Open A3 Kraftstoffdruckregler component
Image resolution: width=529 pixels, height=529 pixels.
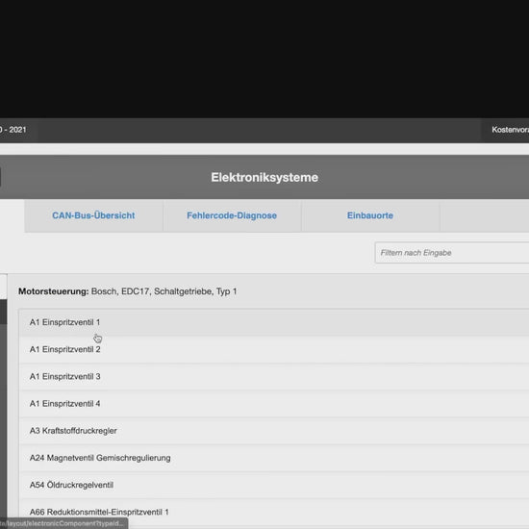coord(274,431)
